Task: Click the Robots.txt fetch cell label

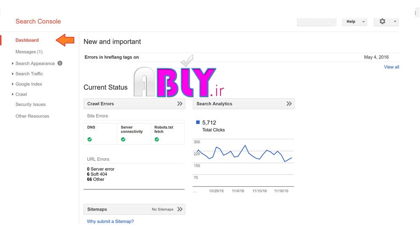Action: [164, 130]
